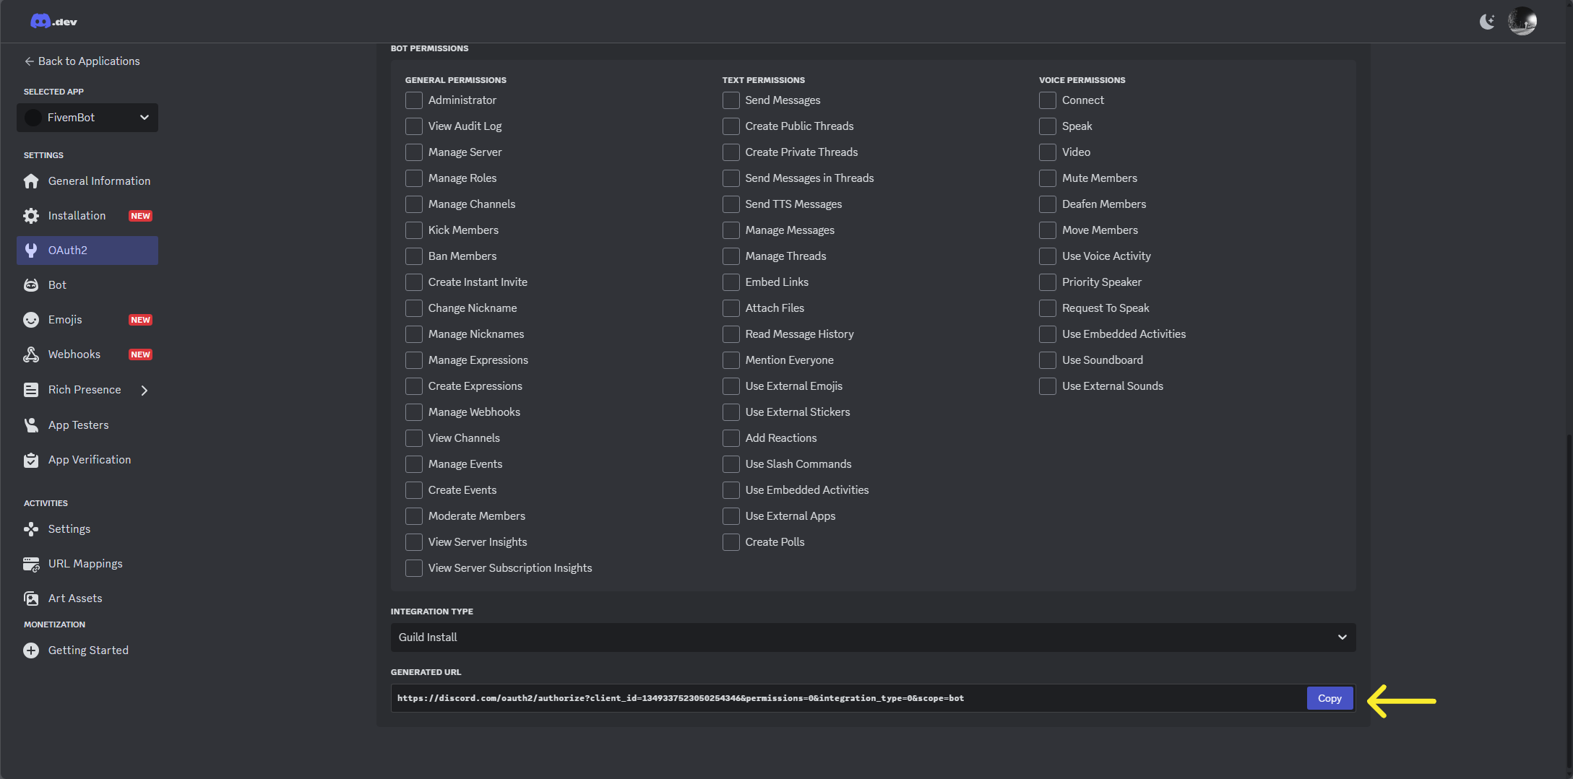1573x779 pixels.
Task: Open General Information settings
Action: 99,180
